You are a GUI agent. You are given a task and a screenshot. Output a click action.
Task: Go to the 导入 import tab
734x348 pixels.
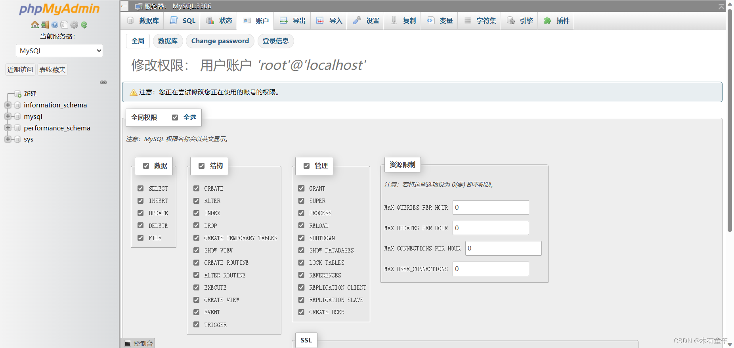point(329,21)
